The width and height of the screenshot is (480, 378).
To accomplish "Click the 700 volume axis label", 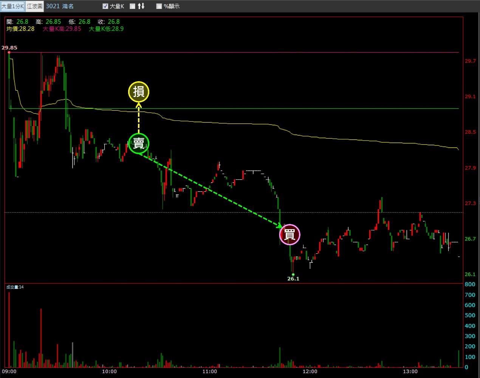I will tap(470, 295).
